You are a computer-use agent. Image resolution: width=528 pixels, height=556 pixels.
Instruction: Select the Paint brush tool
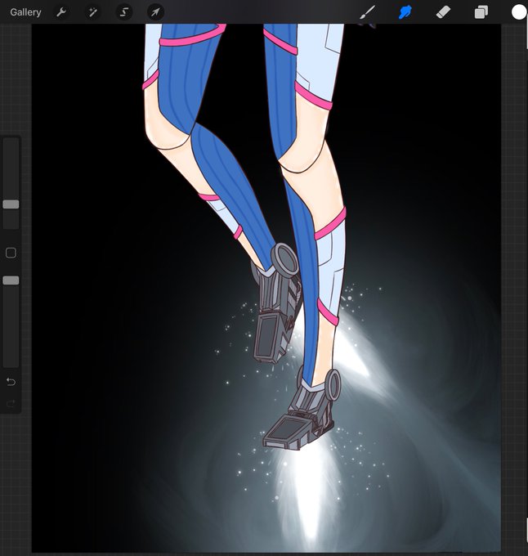coord(367,12)
